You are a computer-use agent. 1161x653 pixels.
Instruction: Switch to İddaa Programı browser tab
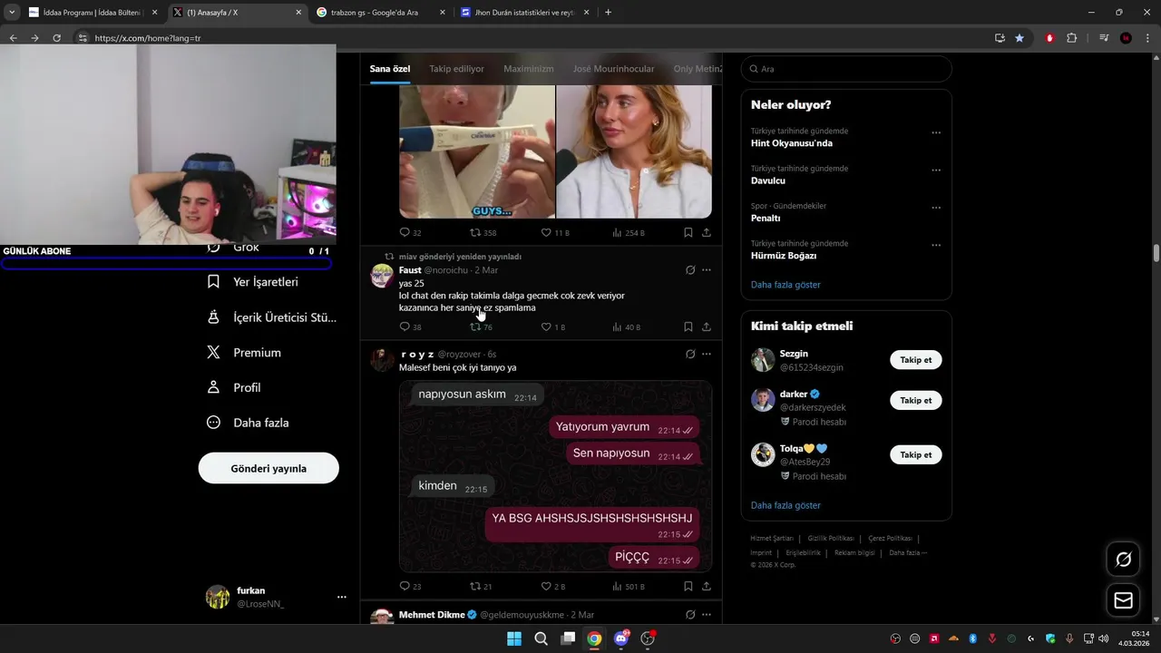click(x=92, y=13)
